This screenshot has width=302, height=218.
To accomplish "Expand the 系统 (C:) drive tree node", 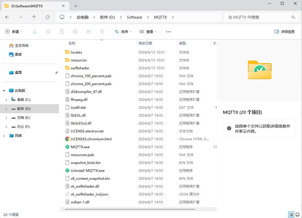I will tap(6, 100).
